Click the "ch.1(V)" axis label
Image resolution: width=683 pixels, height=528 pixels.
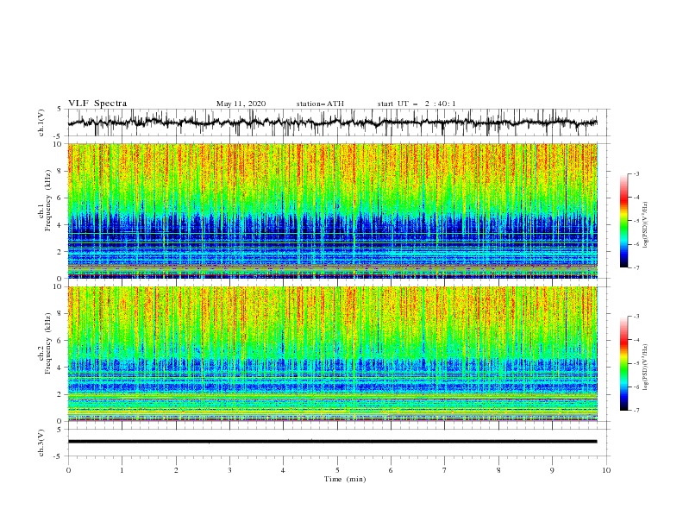pyautogui.click(x=41, y=123)
